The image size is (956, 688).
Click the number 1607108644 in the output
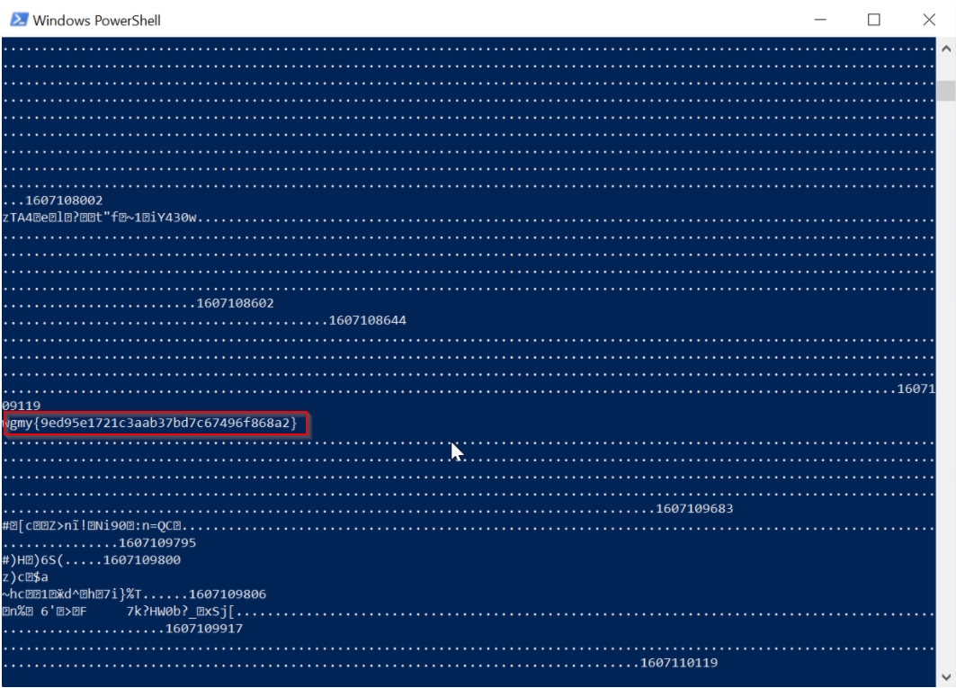coord(367,320)
